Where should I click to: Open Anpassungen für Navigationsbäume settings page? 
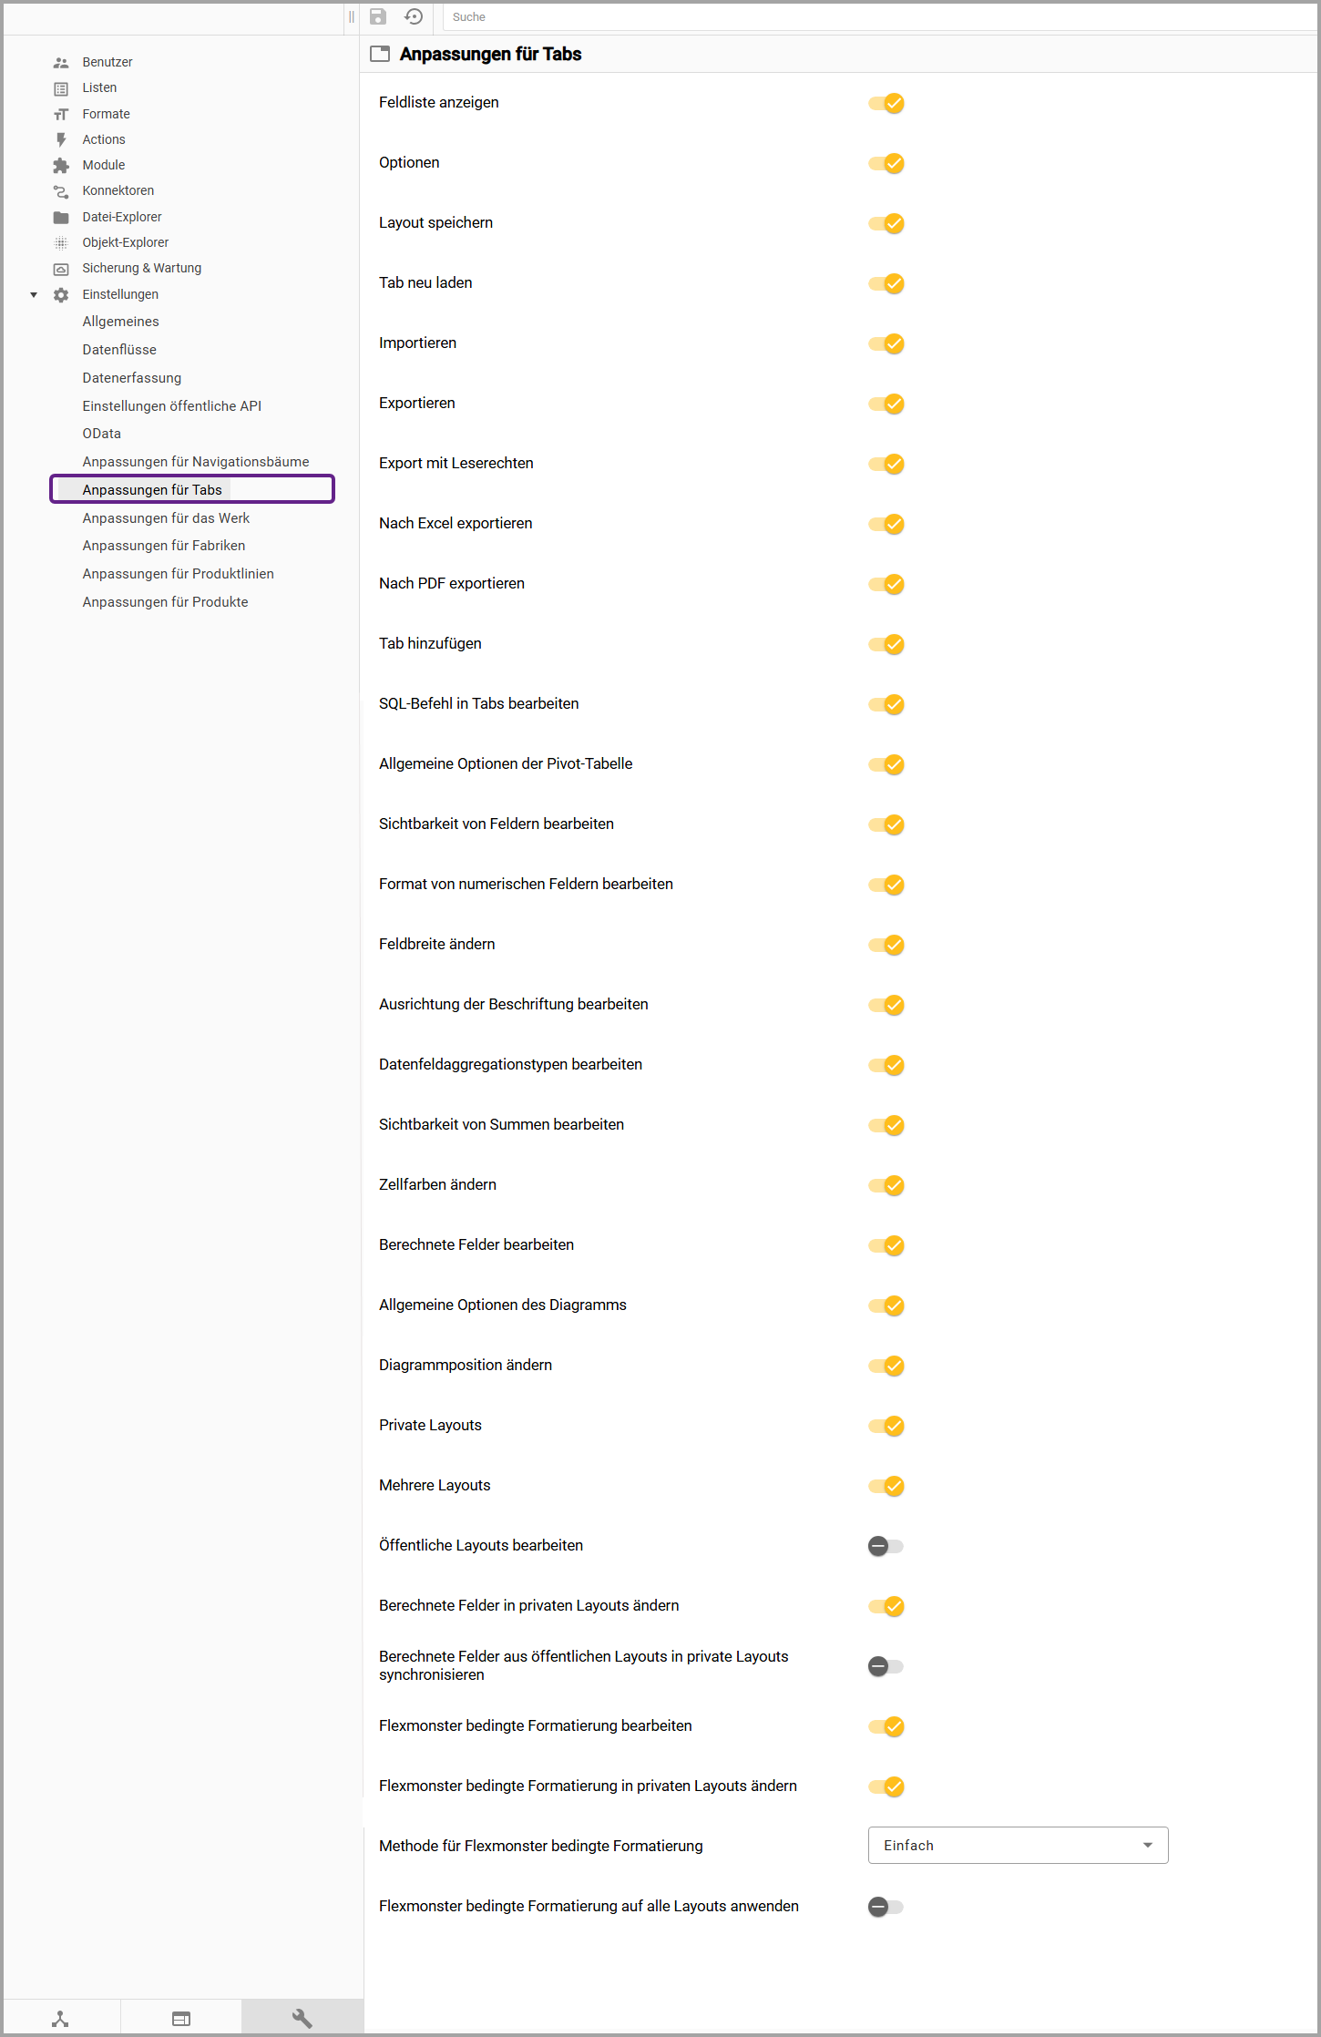[195, 462]
